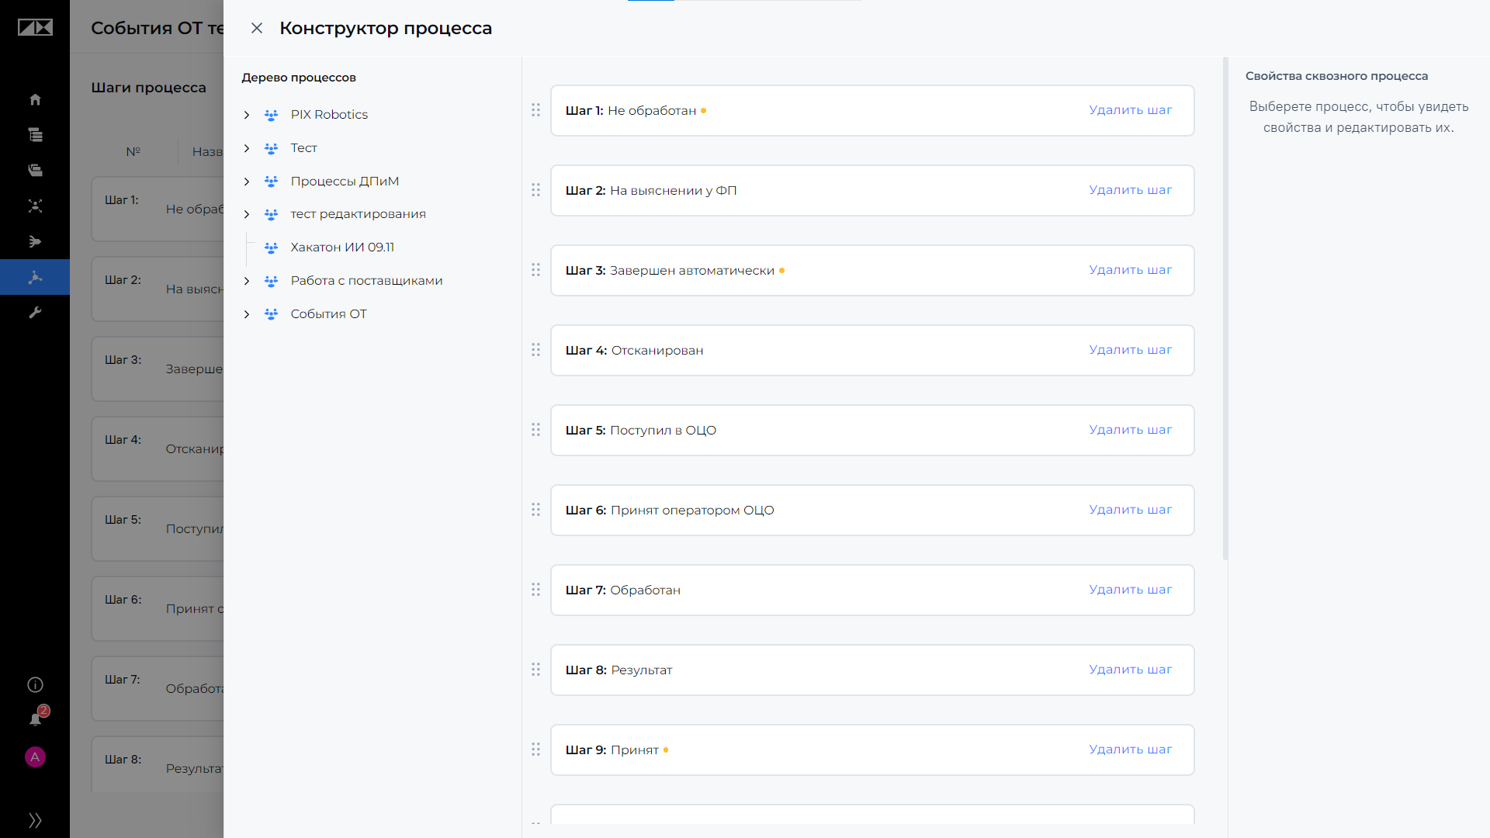Expand the Работа с поставщиками node

pyautogui.click(x=247, y=281)
